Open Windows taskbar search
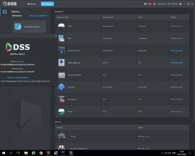The image size is (195, 156). pos(11,153)
